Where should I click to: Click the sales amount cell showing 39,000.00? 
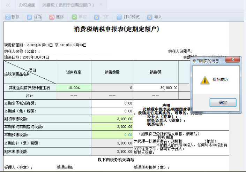pyautogui.click(x=156, y=88)
